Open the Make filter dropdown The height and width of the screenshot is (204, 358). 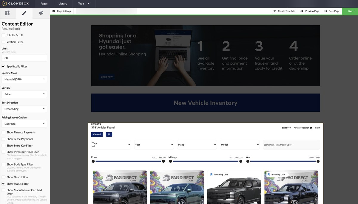(197, 145)
